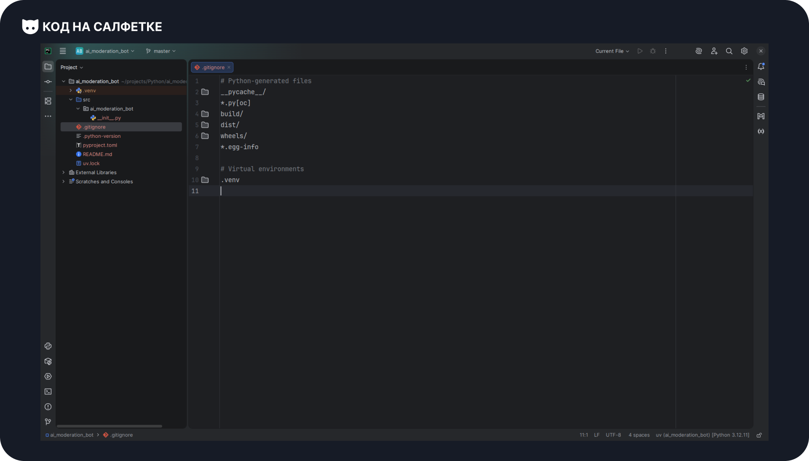Image resolution: width=809 pixels, height=461 pixels.
Task: Open the Commit tool window icon
Action: 48,82
